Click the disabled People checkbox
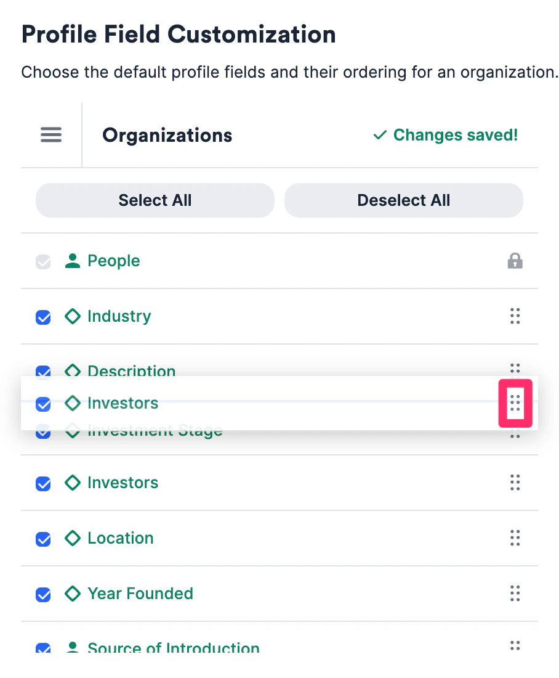 coord(43,261)
